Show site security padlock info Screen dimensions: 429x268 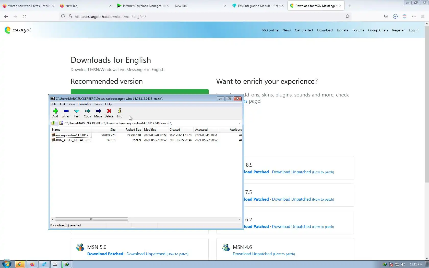(x=70, y=17)
